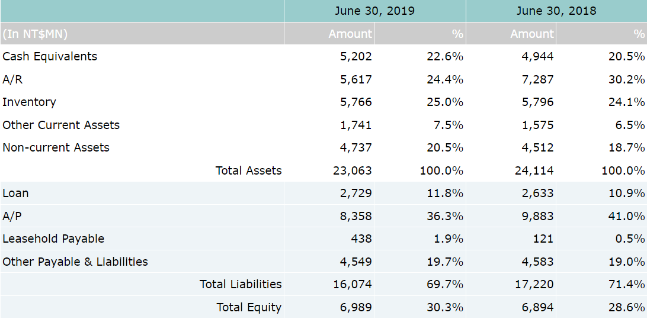
Task: Click the June 30, 2019 column header
Action: point(374,11)
